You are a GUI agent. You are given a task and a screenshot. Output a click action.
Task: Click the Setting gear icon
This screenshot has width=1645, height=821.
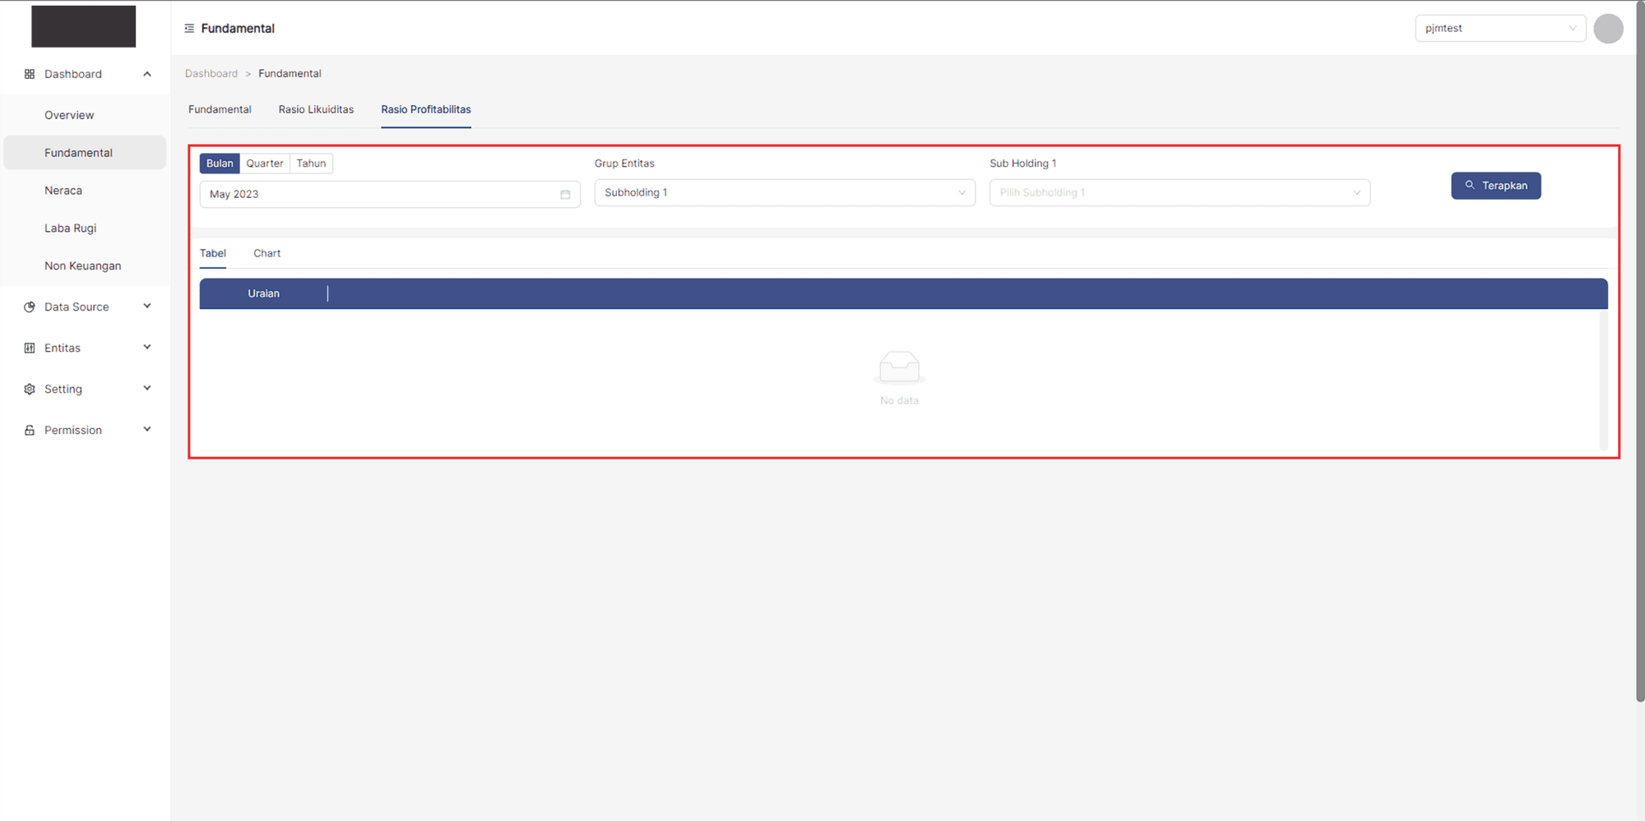30,390
